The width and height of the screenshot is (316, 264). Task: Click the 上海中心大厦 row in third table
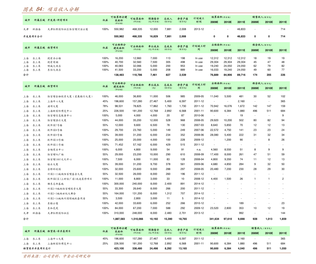[156, 101]
